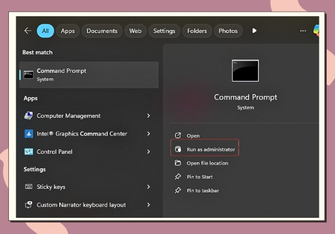Open Computer Management app result

(88, 116)
